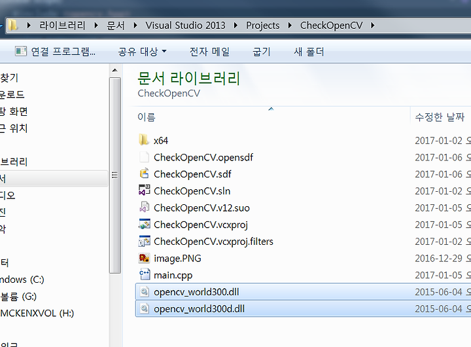Select the CheckOpenCV.opensdf file name
The image size is (471, 347).
click(x=203, y=157)
